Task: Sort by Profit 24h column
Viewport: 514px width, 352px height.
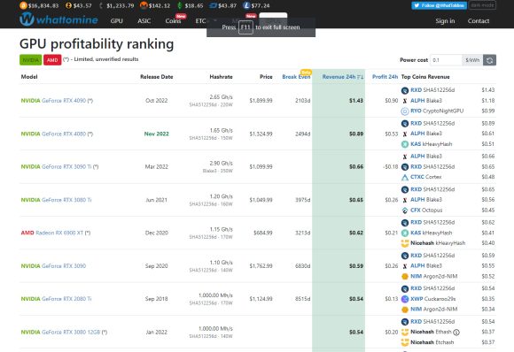Action: point(385,77)
